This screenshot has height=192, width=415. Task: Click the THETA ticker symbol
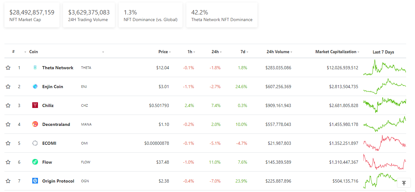coord(86,68)
